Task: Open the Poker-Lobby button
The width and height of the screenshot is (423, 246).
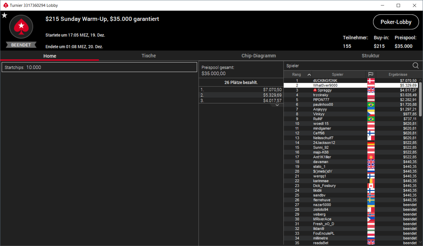Action: point(396,22)
